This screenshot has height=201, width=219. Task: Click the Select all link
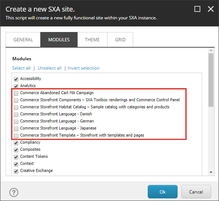[x=21, y=68]
